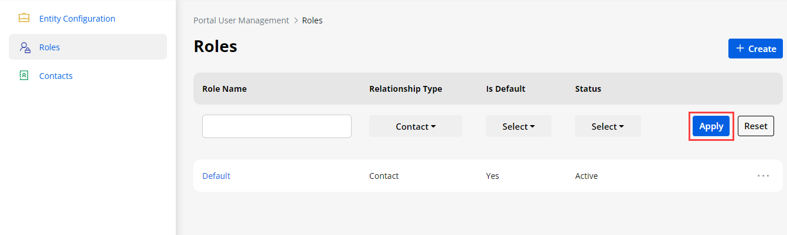Click the Is Default column header
This screenshot has width=787, height=235.
[506, 89]
